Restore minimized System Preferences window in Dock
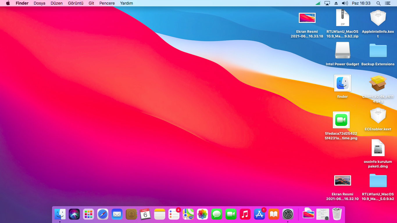The height and width of the screenshot is (223, 397). (x=323, y=214)
